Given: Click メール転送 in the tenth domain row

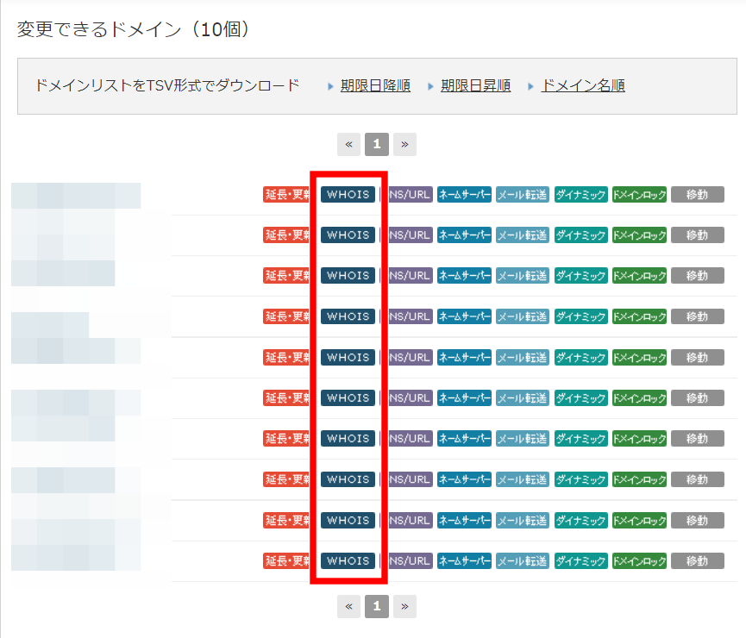Looking at the screenshot, I should click(x=523, y=560).
